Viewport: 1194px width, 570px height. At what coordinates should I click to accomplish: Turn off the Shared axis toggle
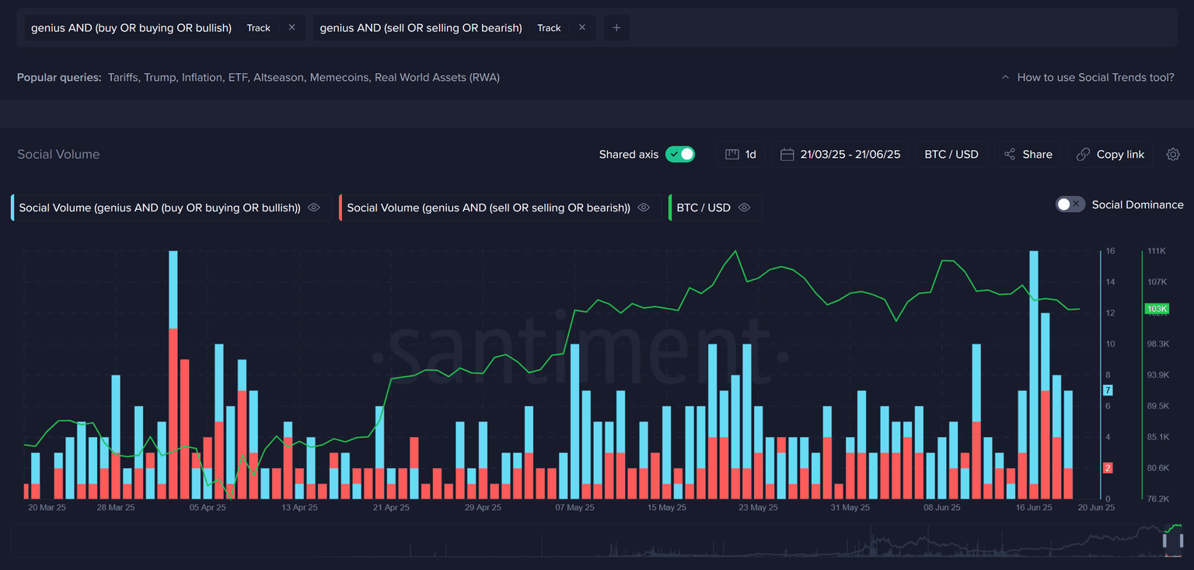click(x=680, y=154)
